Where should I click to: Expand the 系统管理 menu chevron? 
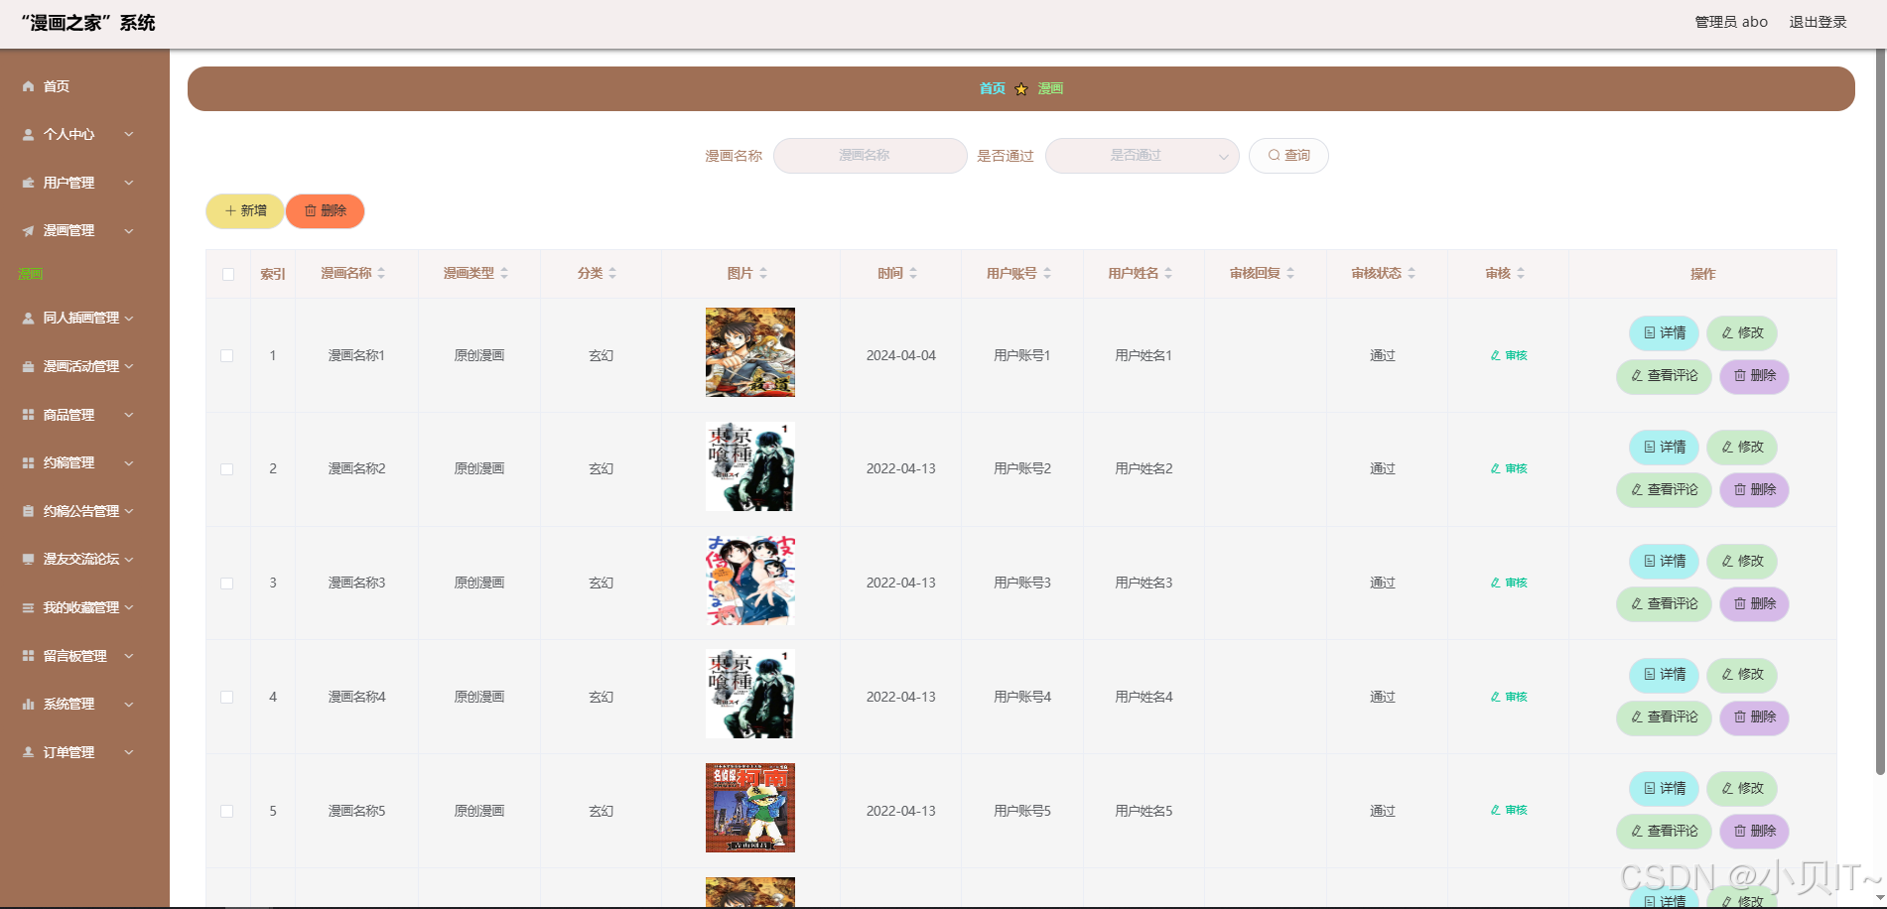point(129,704)
